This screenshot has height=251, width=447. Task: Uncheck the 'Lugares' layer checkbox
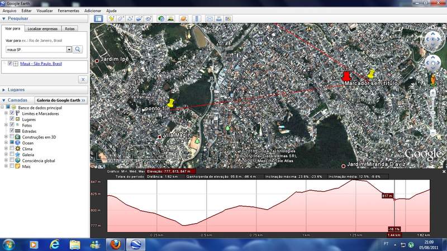[12, 119]
